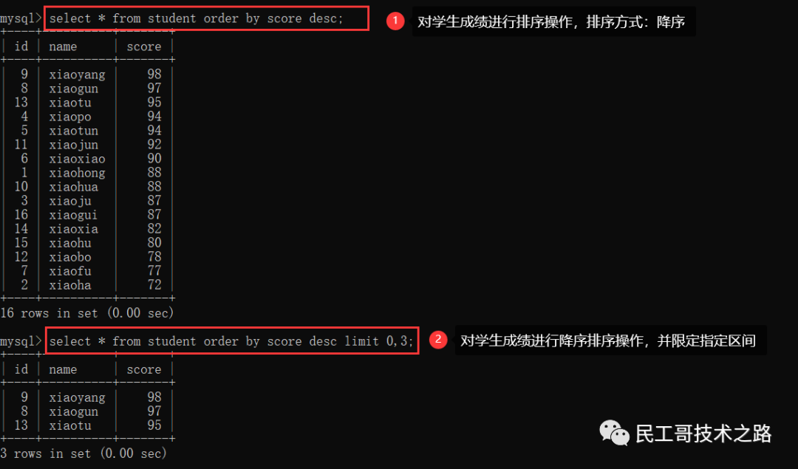The width and height of the screenshot is (798, 469).
Task: Click the WeChat logo icon in watermark
Action: pos(614,434)
